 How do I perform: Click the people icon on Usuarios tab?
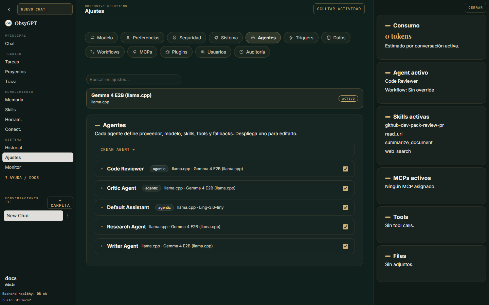tap(203, 52)
